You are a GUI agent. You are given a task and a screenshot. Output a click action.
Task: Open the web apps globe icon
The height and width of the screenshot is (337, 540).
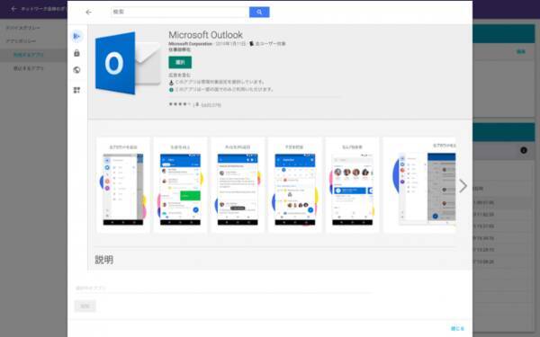[76, 70]
